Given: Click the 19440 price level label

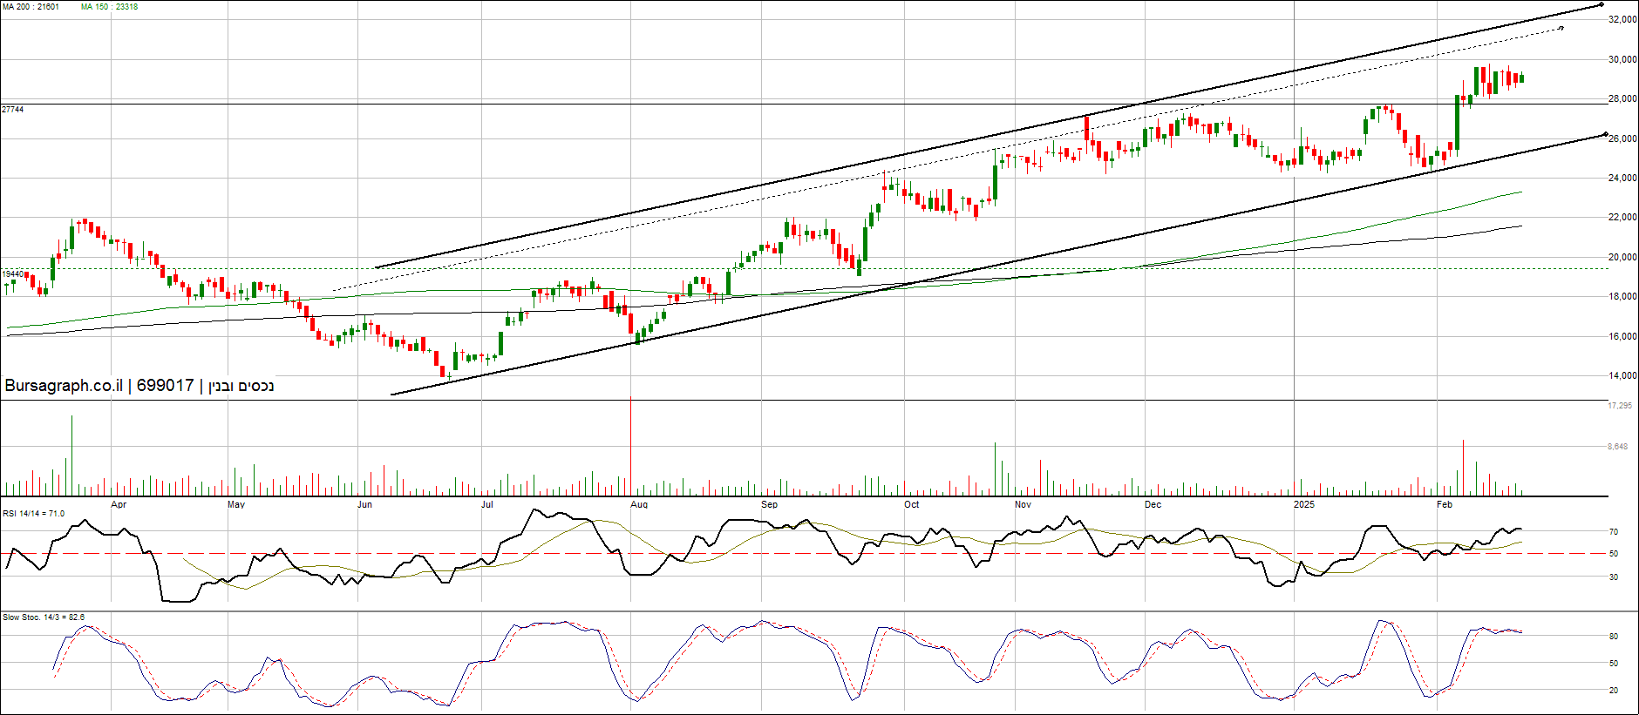Looking at the screenshot, I should click(12, 274).
